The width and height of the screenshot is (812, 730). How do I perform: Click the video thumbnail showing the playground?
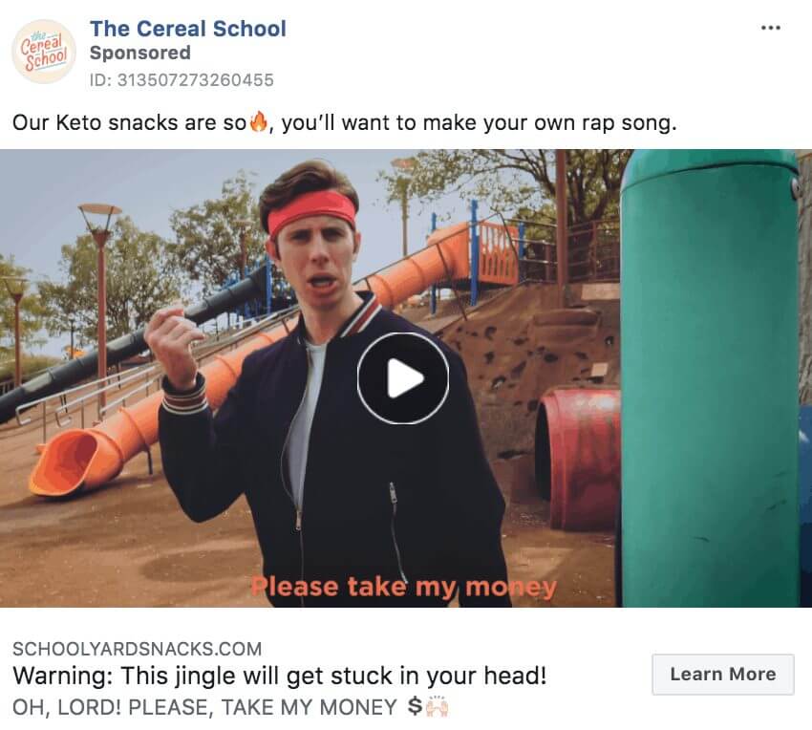click(406, 377)
